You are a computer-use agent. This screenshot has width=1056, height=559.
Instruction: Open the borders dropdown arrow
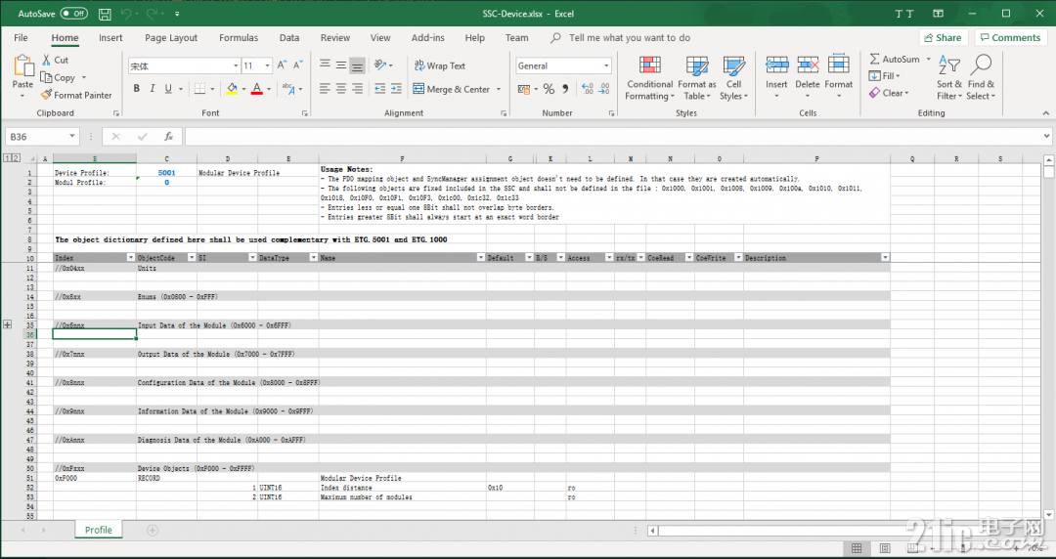212,89
